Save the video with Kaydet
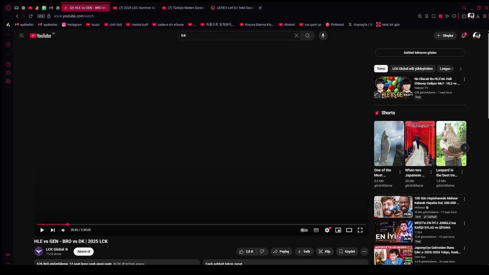 pyautogui.click(x=347, y=252)
